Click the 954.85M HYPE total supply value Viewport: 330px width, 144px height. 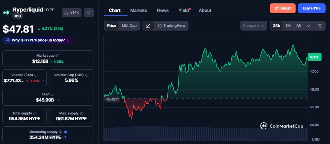[25, 119]
